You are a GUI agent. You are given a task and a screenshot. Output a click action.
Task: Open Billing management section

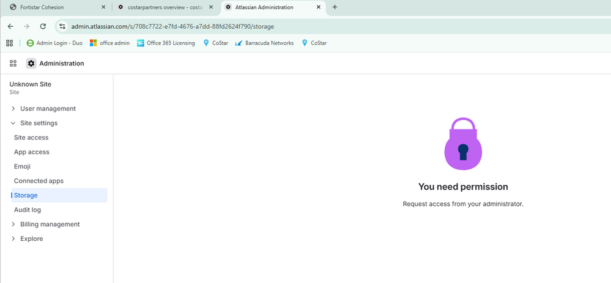[50, 224]
